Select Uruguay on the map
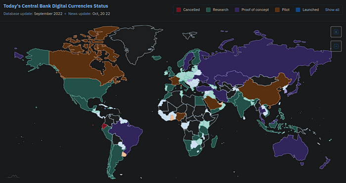Viewport: 346px width, 183px height. point(124,154)
